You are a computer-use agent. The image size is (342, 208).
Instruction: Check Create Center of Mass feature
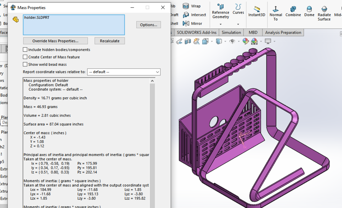(25, 57)
